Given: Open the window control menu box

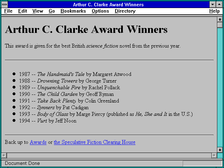Looking at the screenshot, I should (x=5, y=5).
